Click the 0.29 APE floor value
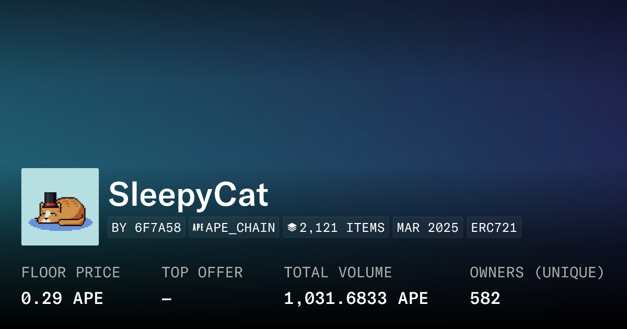This screenshot has width=627, height=329. click(x=62, y=299)
